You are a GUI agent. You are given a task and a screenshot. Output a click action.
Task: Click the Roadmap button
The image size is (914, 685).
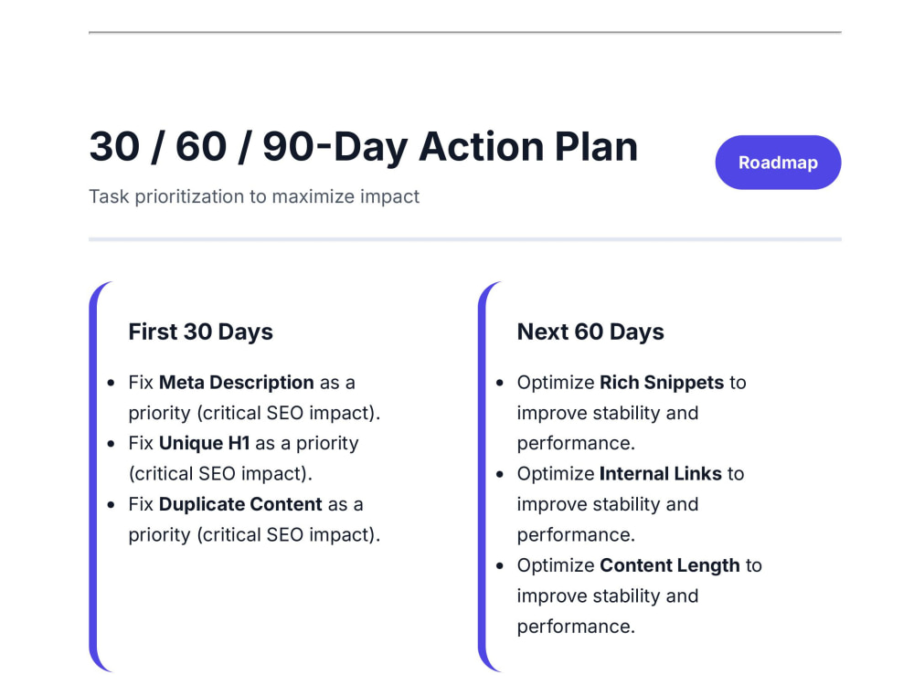coord(778,163)
